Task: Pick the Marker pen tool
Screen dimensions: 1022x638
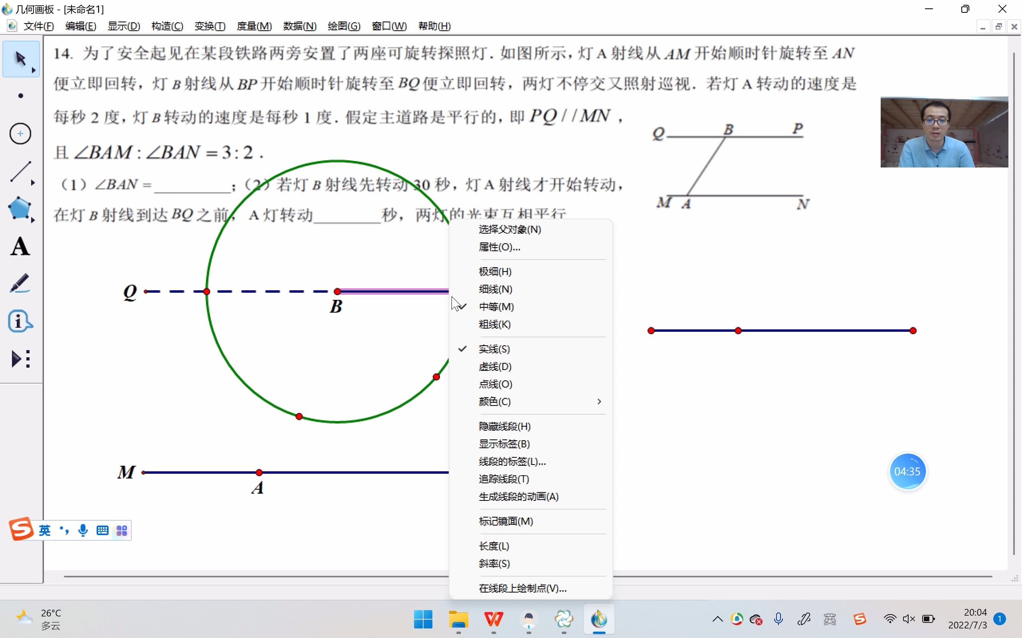Action: pos(20,284)
